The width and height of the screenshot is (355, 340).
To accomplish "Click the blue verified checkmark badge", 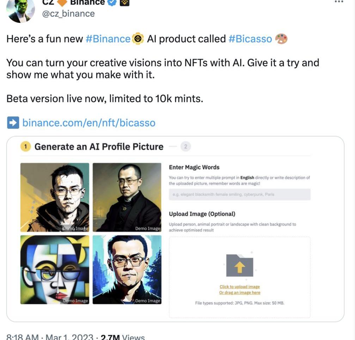I will pyautogui.click(x=112, y=2).
